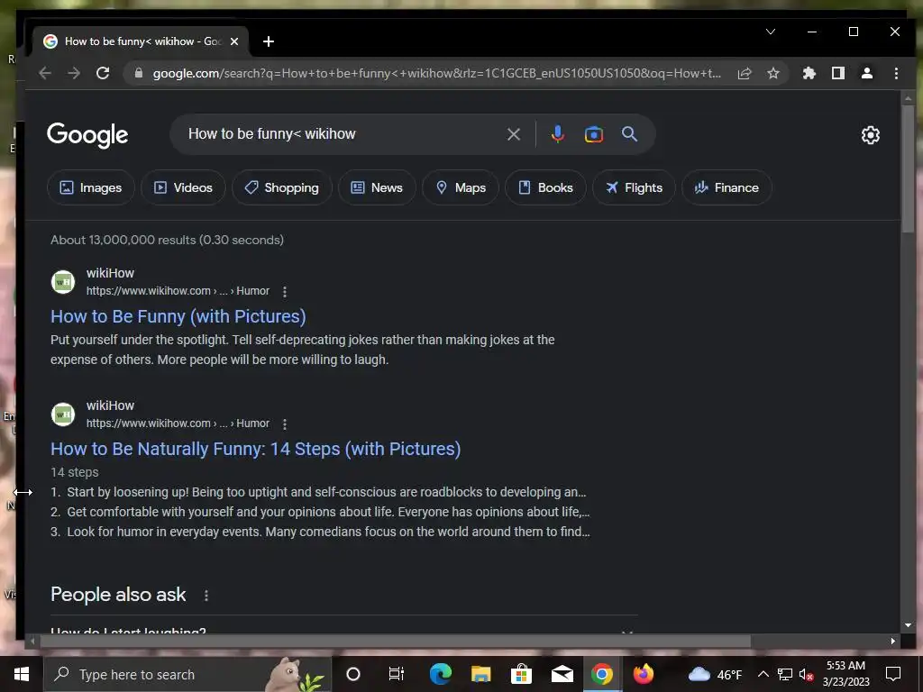The width and height of the screenshot is (923, 692).
Task: Clear the Google search box text
Action: 514,134
